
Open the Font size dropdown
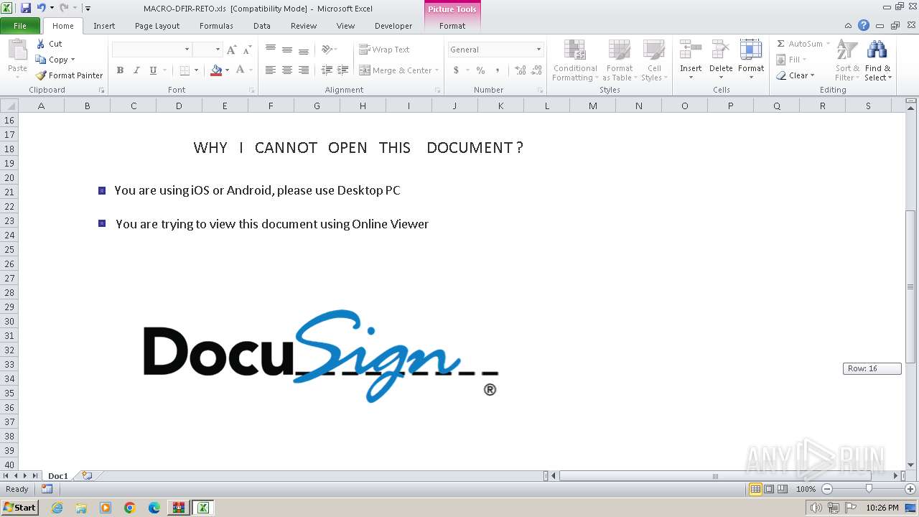coord(218,50)
